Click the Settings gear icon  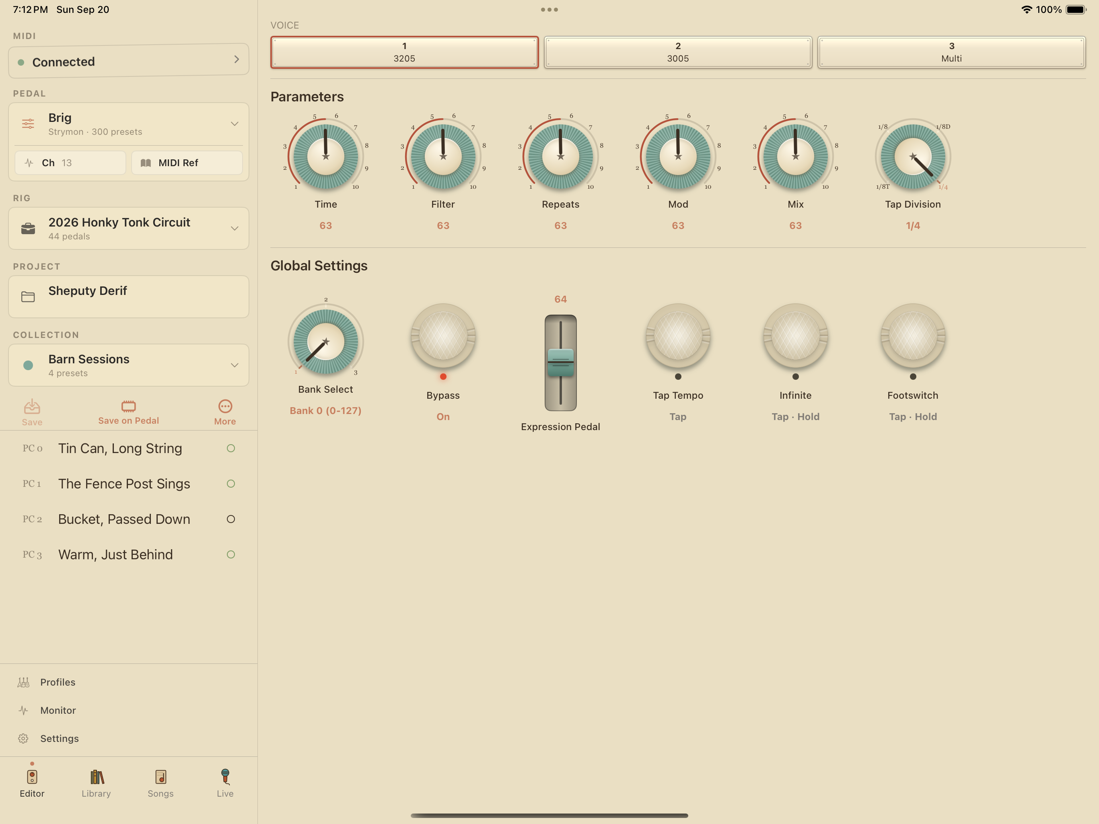23,739
